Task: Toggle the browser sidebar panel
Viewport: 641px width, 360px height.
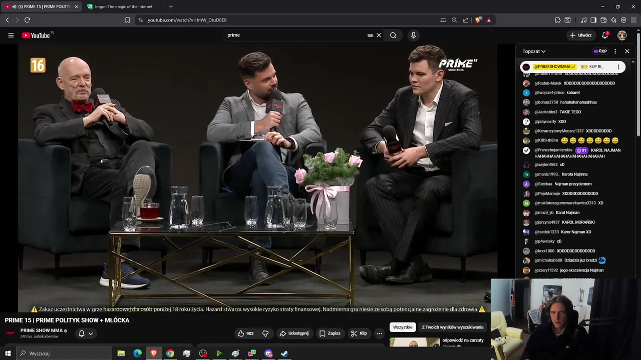Action: (593, 20)
